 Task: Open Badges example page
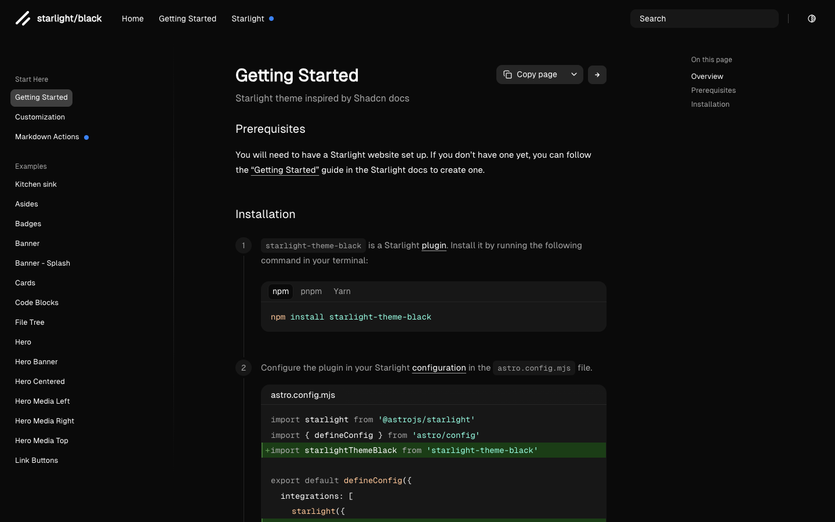coord(28,224)
